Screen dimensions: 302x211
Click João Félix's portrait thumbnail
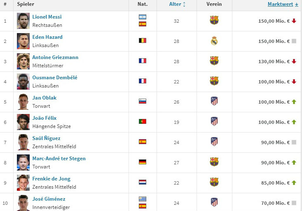point(23,122)
